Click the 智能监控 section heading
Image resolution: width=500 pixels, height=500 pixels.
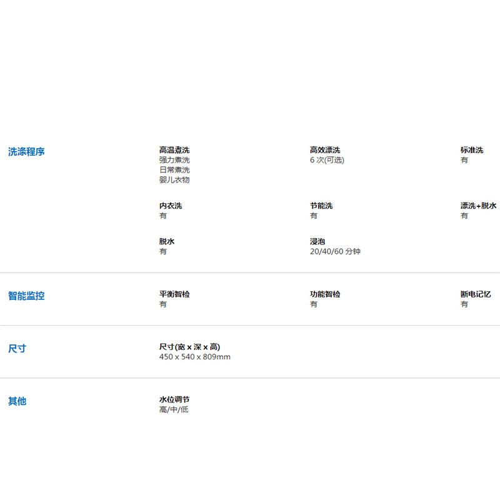click(26, 296)
